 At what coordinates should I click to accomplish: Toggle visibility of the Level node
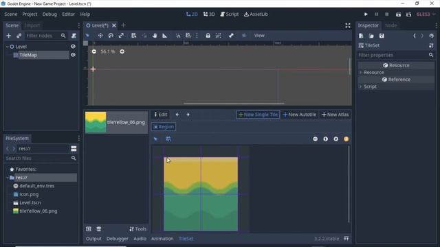pos(73,47)
